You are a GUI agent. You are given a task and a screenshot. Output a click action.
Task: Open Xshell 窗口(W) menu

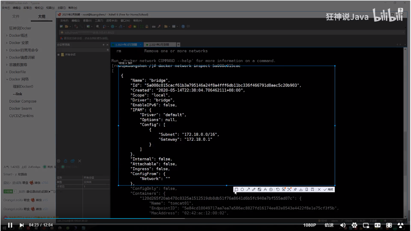click(x=125, y=21)
